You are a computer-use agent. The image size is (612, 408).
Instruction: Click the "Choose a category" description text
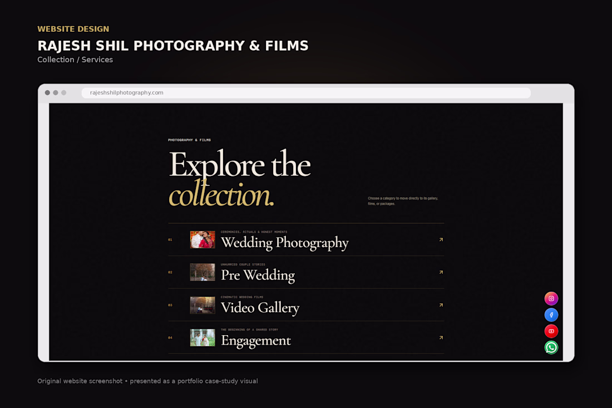pos(403,201)
